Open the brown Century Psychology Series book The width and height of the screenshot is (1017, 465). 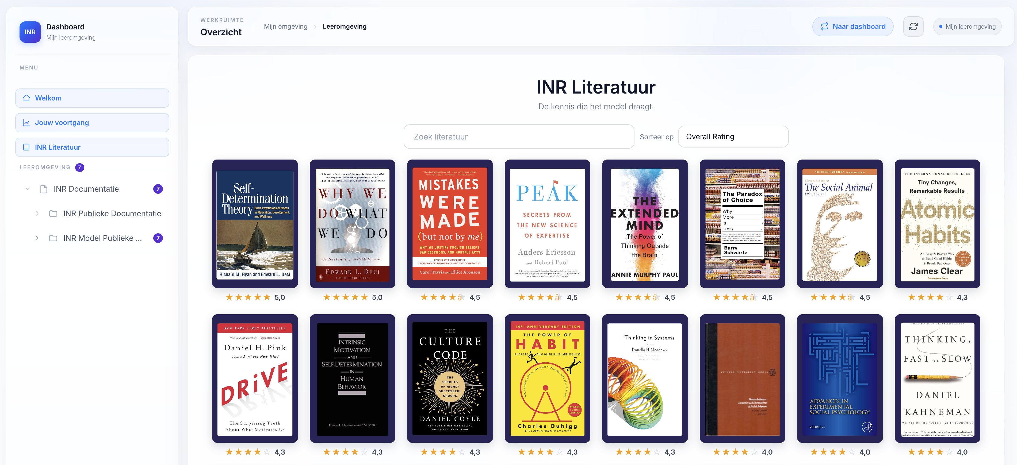[742, 379]
